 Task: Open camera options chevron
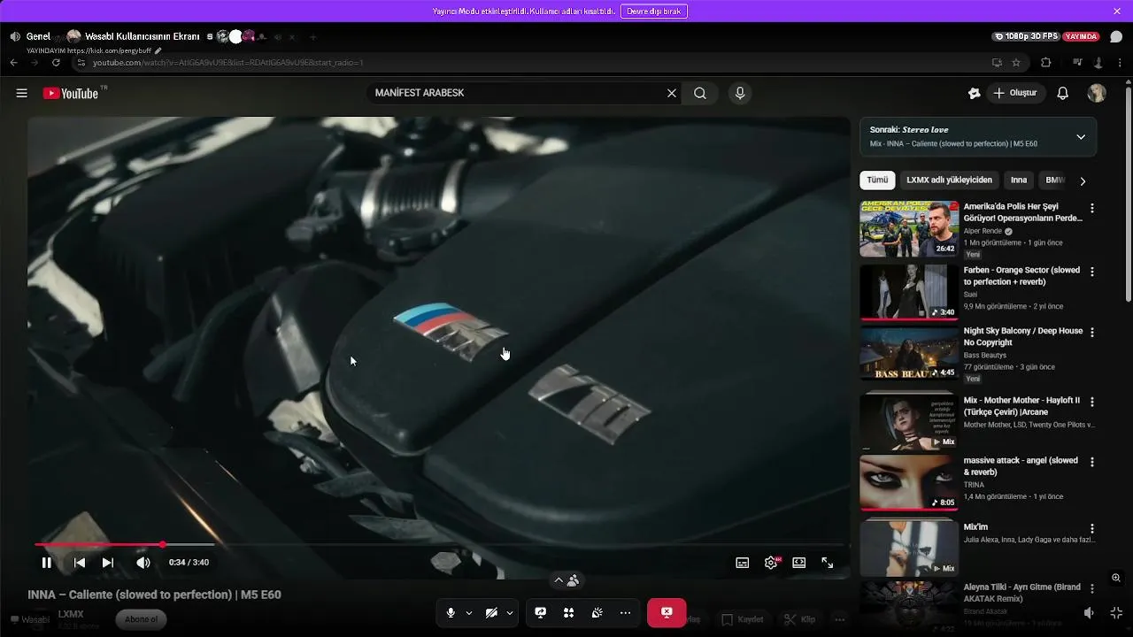pos(510,613)
